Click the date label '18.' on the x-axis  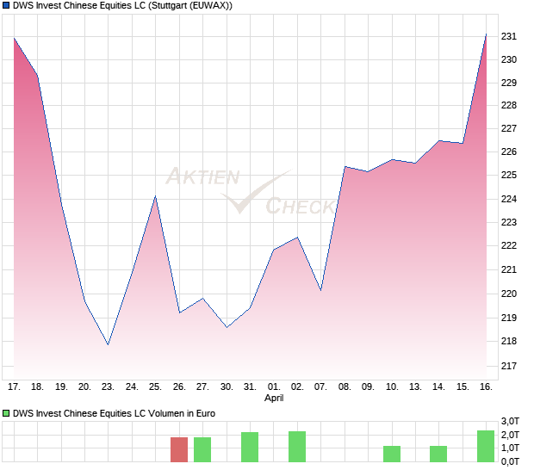(x=37, y=387)
